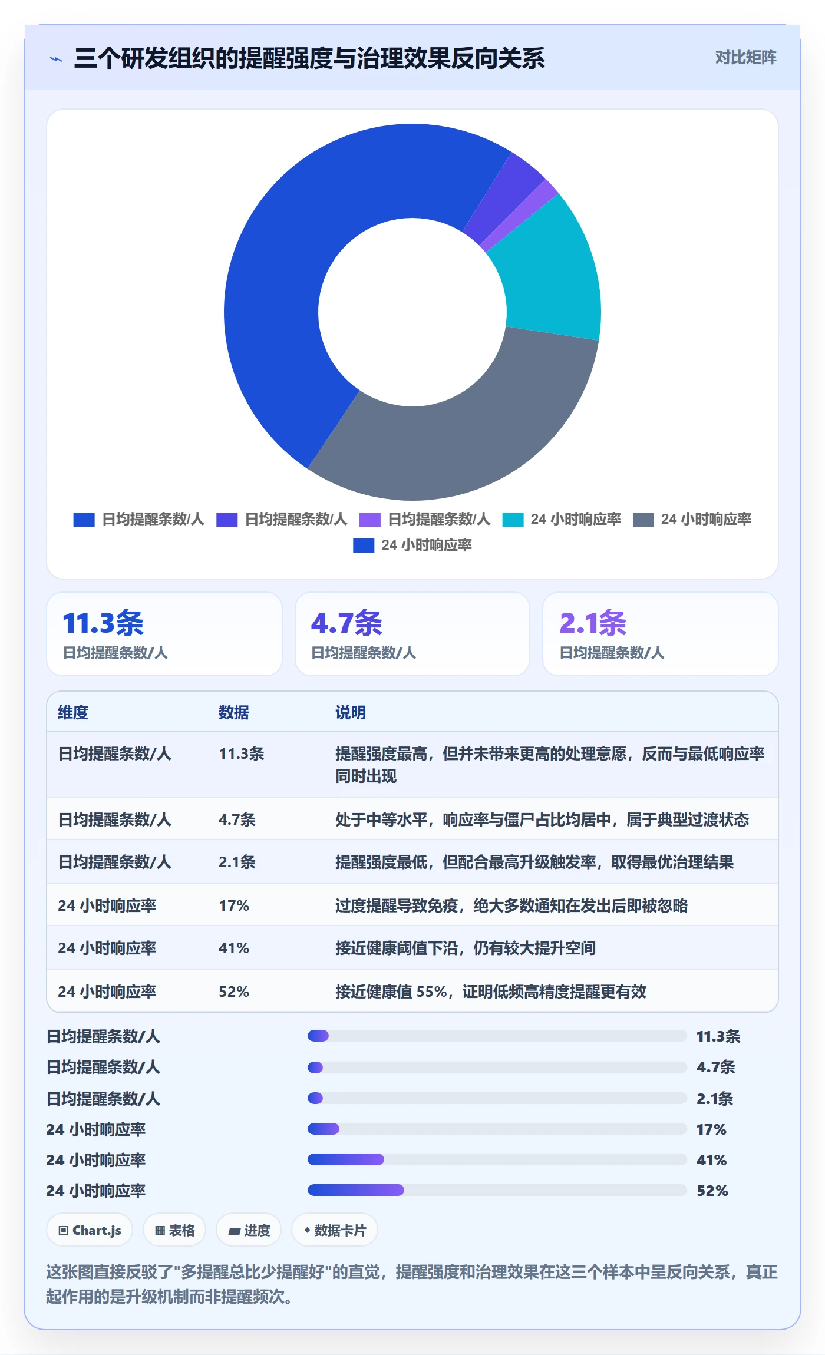Screen dimensions: 825x1355
Task: Click the progress bar for 41%
Action: [497, 1159]
